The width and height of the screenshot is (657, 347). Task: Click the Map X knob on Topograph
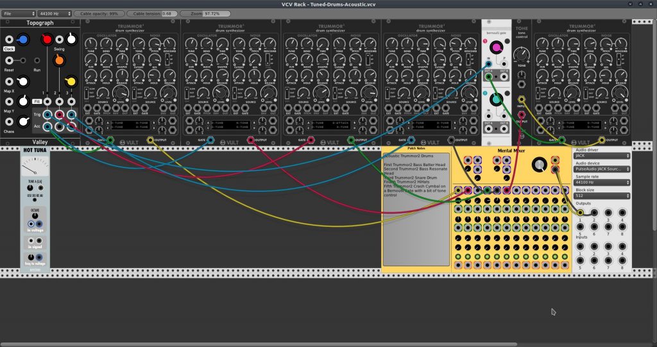pyautogui.click(x=24, y=81)
